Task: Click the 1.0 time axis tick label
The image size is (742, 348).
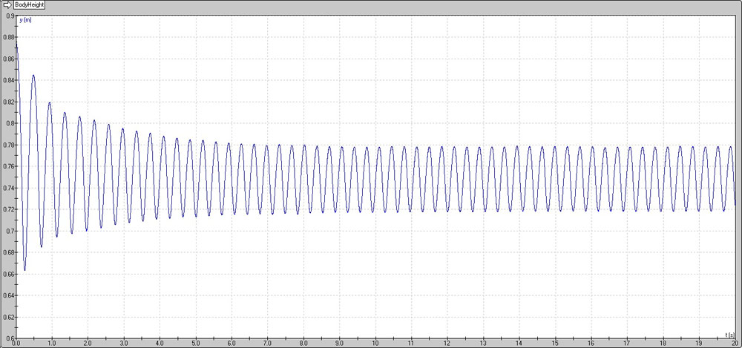Action: tap(52, 343)
